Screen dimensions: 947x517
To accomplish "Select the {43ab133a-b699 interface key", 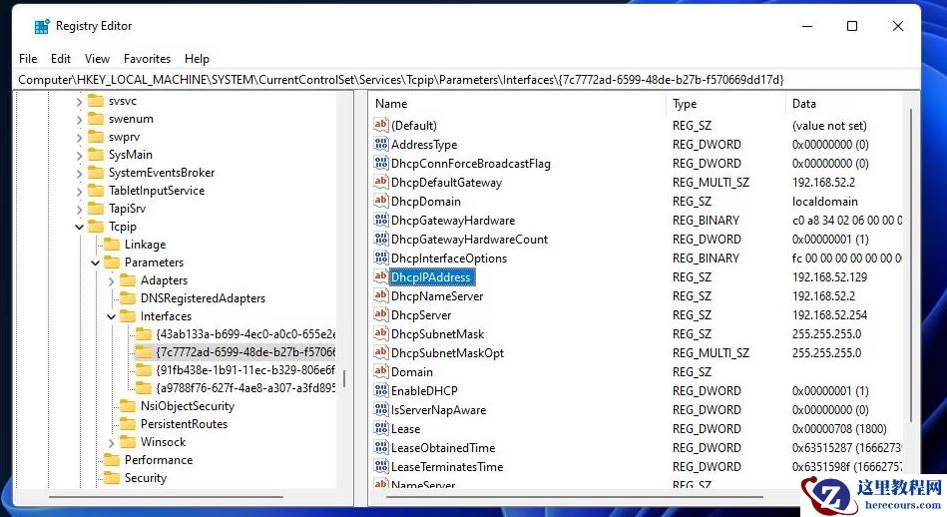I will pyautogui.click(x=245, y=334).
